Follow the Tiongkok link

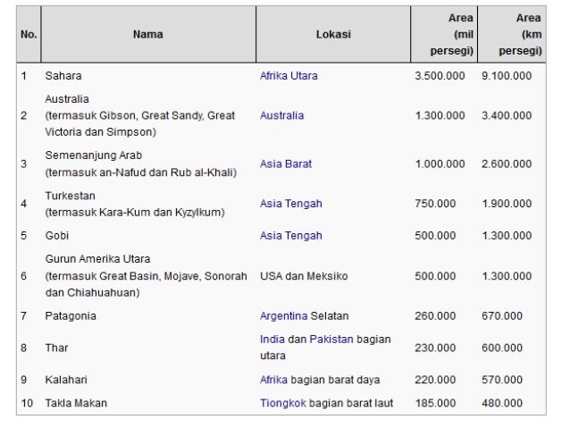click(x=282, y=403)
